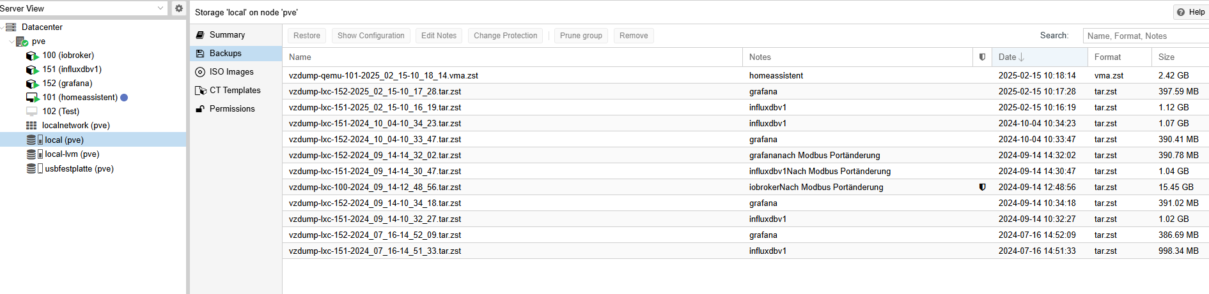
Task: Click the running VM 101 (homeassistent) icon
Action: pyautogui.click(x=32, y=98)
